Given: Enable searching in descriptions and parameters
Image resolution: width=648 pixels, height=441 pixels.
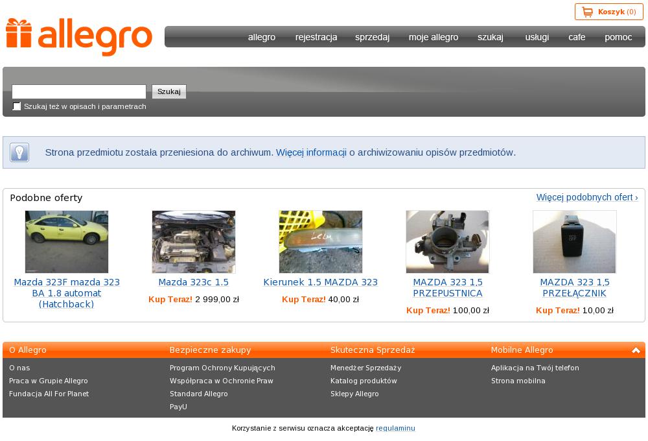Looking at the screenshot, I should point(17,106).
